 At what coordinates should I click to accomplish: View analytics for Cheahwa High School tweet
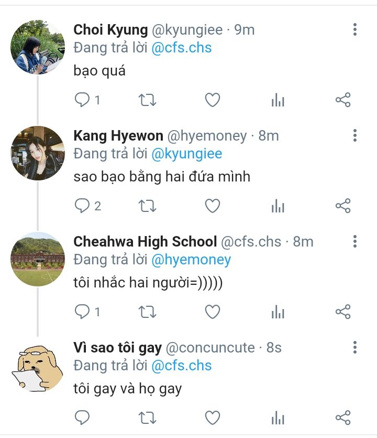coord(278,312)
